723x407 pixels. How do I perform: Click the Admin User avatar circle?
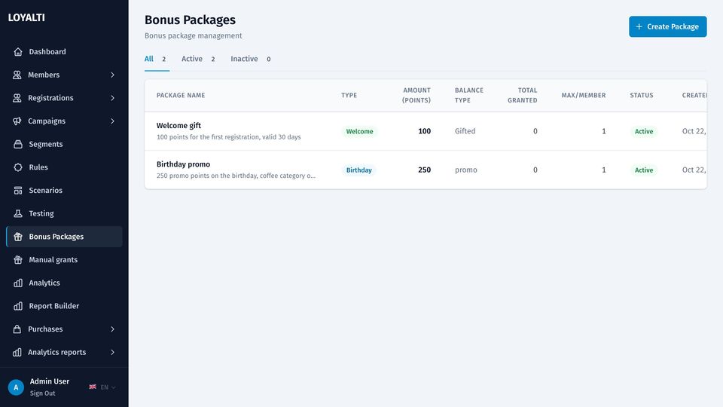pyautogui.click(x=16, y=387)
